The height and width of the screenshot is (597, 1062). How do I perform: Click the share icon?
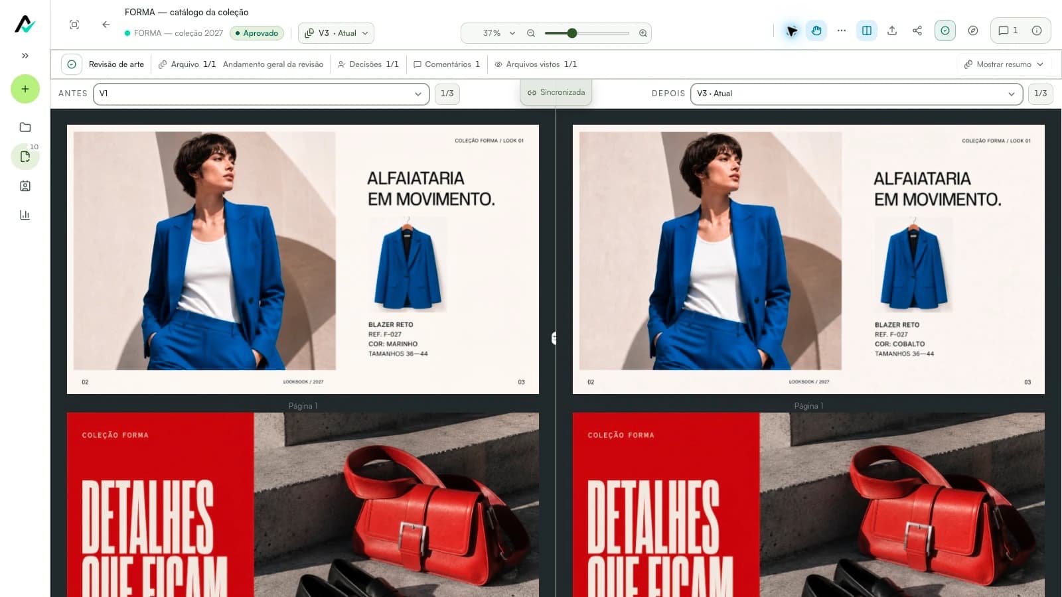tap(917, 31)
